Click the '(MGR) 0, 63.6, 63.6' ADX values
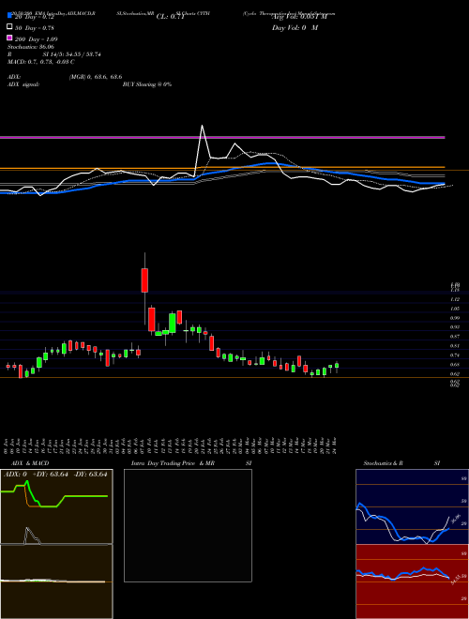 tap(95, 77)
